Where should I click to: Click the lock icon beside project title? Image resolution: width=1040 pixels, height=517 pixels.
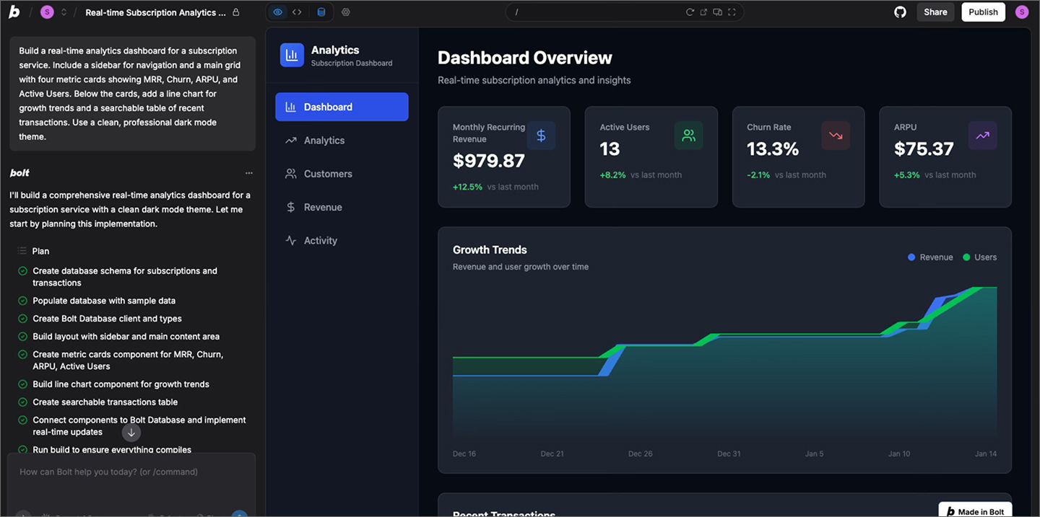[x=237, y=12]
